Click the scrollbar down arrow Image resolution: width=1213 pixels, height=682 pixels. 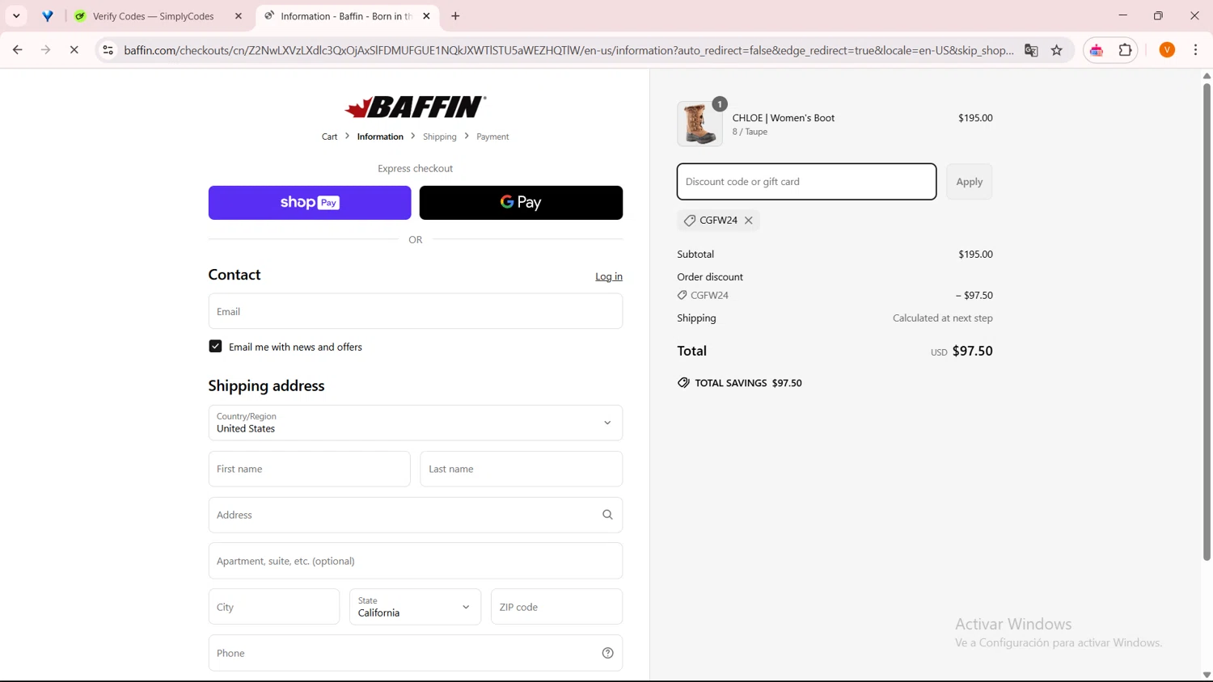tap(1207, 675)
